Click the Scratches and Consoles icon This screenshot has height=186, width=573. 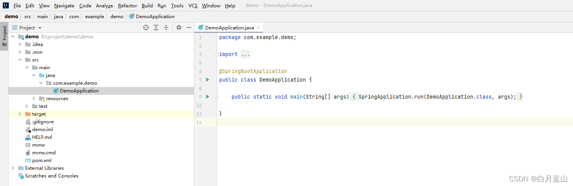pyautogui.click(x=21, y=176)
